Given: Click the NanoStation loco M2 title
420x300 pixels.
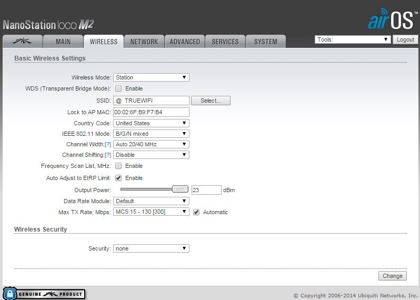Looking at the screenshot, I should point(48,25).
